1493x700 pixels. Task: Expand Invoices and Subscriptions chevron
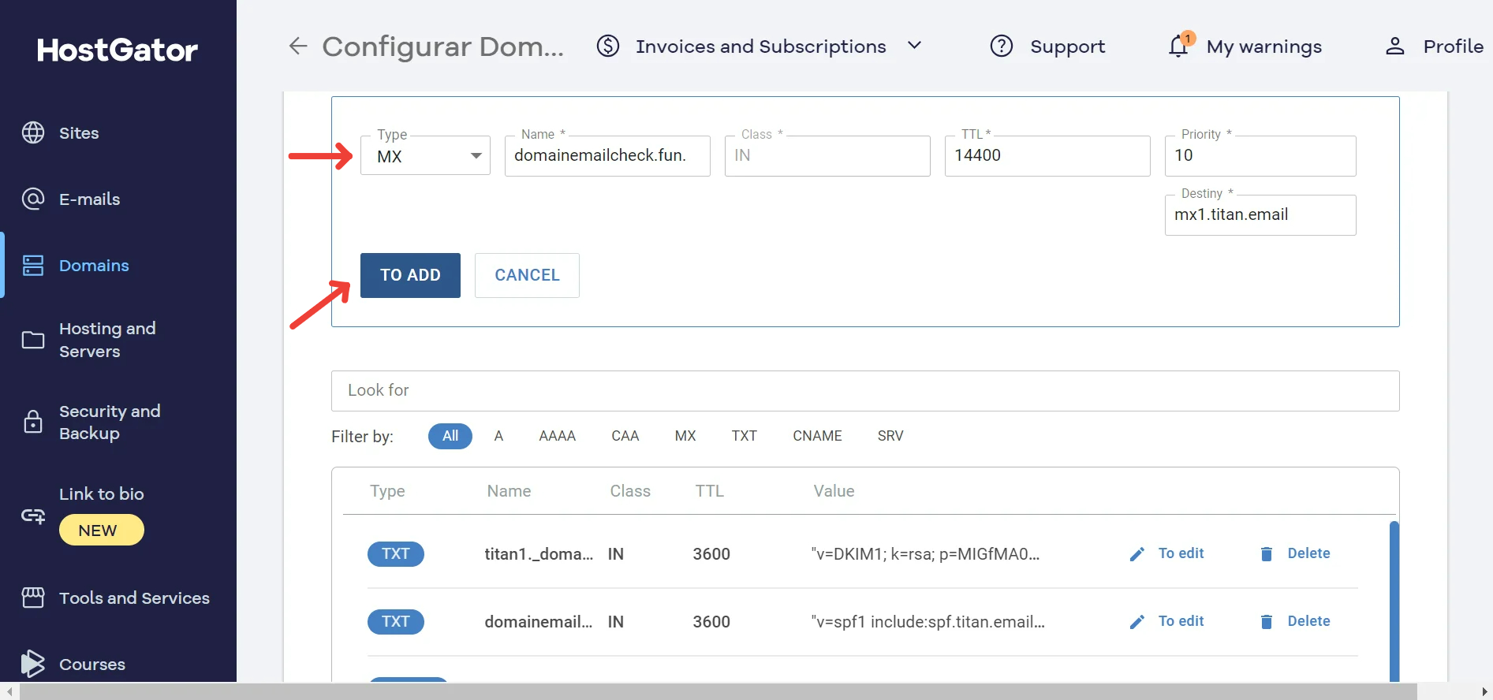point(915,46)
